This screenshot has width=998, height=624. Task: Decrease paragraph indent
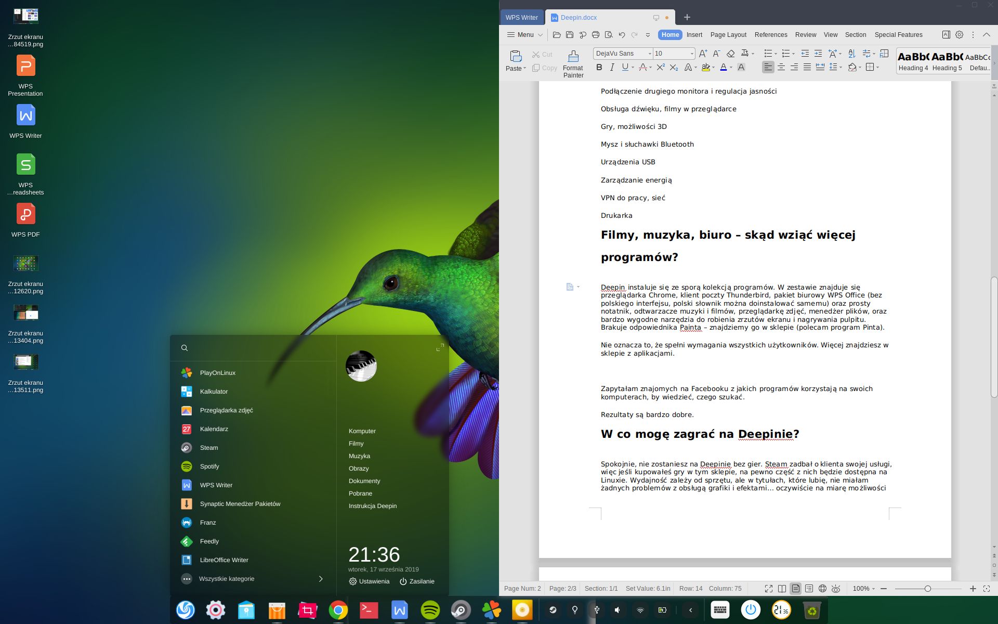click(x=805, y=53)
